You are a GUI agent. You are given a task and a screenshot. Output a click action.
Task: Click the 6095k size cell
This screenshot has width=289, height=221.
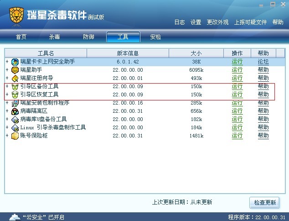point(196,70)
